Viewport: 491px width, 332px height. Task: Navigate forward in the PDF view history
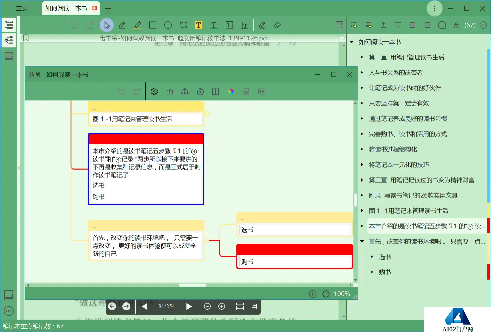point(126,306)
